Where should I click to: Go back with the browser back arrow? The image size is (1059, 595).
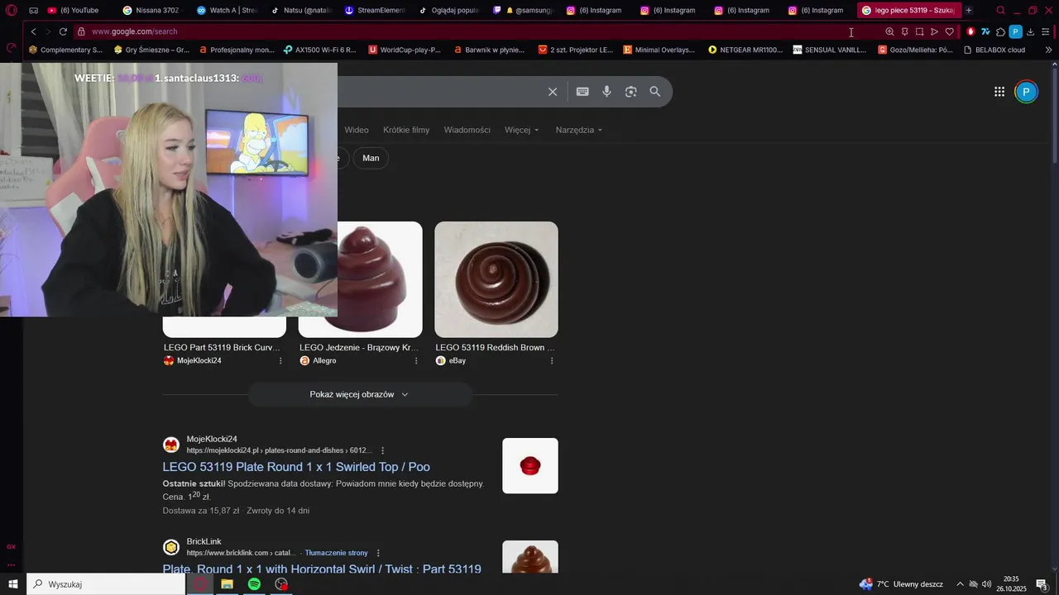33,31
